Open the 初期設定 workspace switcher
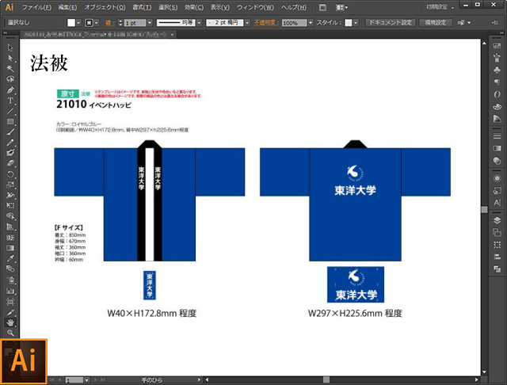The width and height of the screenshot is (507, 385). click(440, 7)
